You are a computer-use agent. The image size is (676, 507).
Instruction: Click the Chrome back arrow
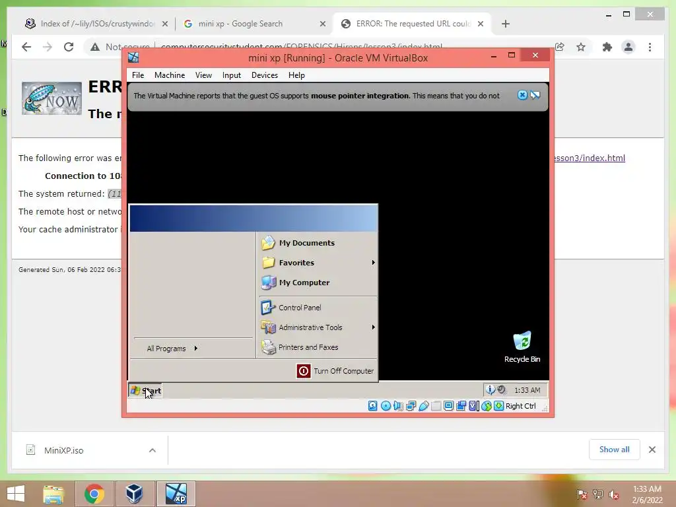(26, 47)
